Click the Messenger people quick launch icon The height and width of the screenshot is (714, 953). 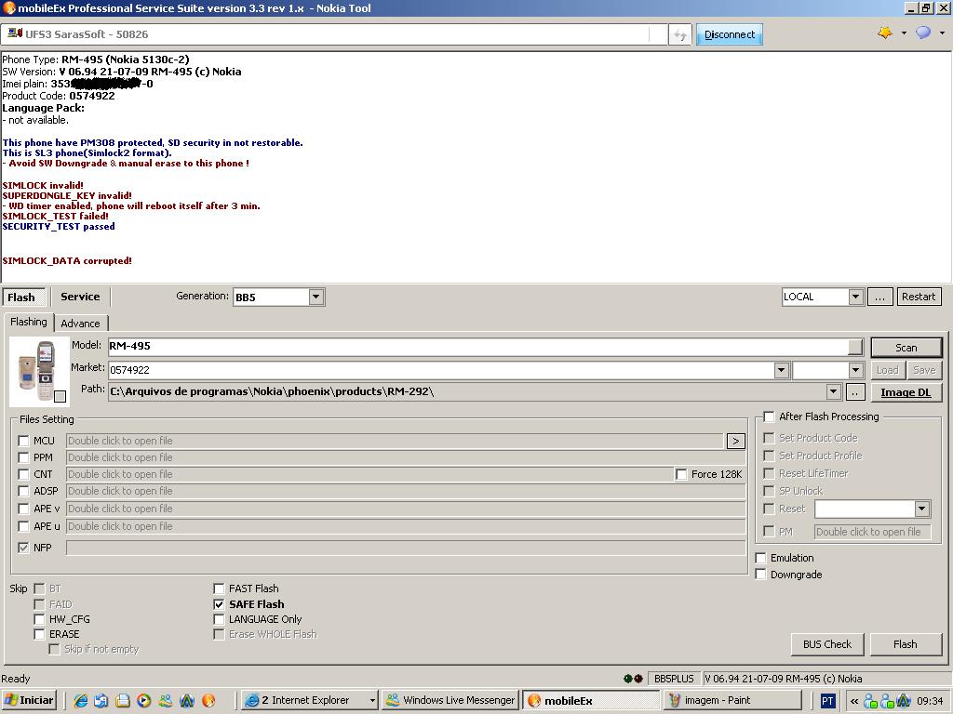(166, 701)
